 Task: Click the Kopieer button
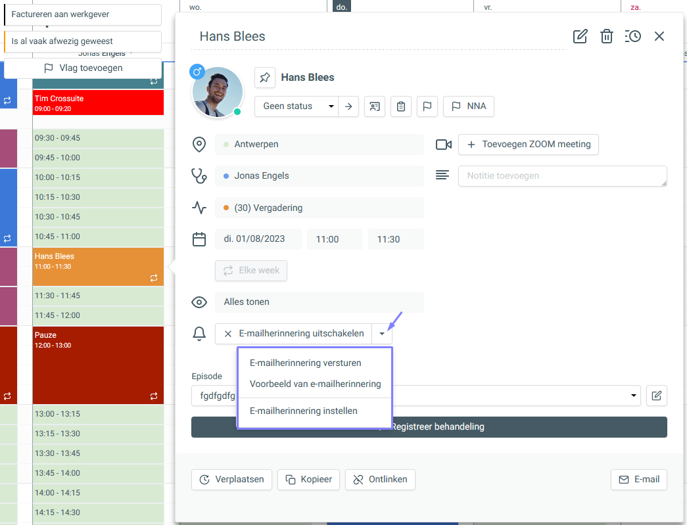[308, 480]
